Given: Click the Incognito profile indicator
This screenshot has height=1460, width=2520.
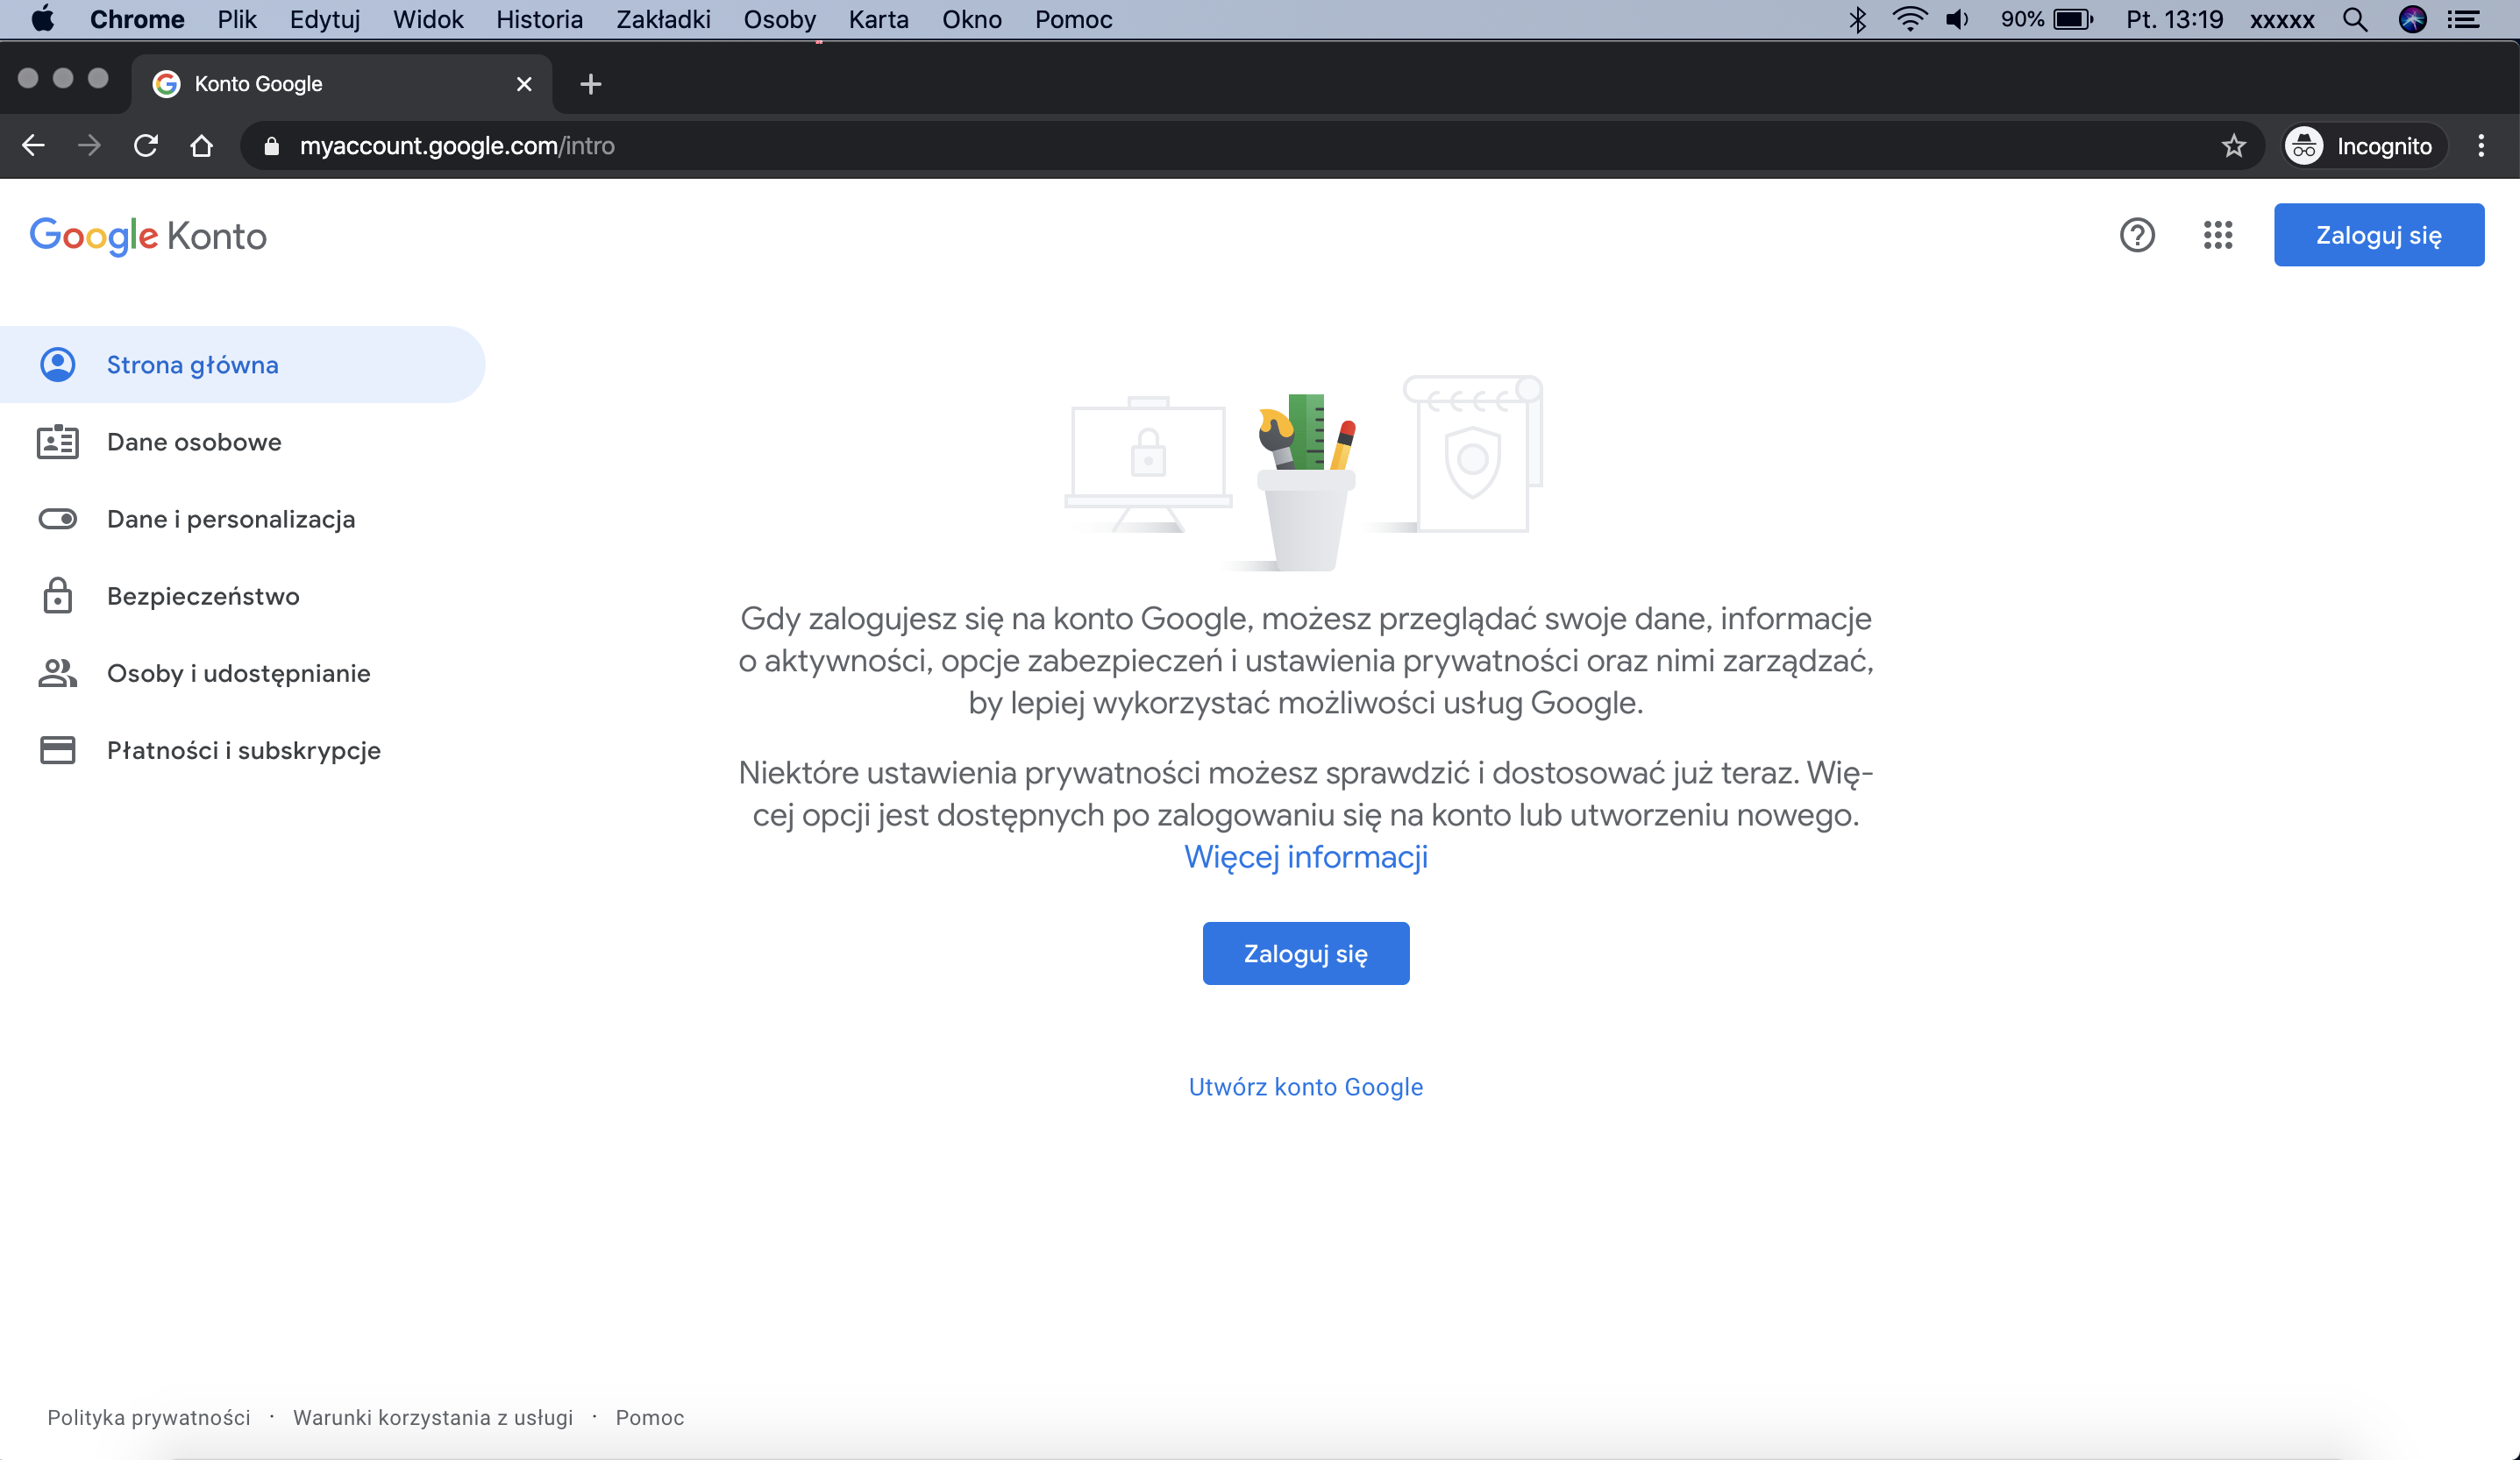Looking at the screenshot, I should click(x=2364, y=145).
